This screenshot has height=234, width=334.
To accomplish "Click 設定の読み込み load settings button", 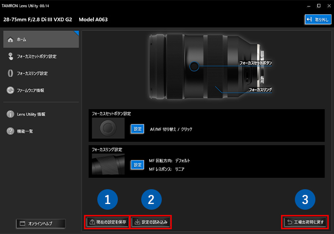I will coord(151,222).
